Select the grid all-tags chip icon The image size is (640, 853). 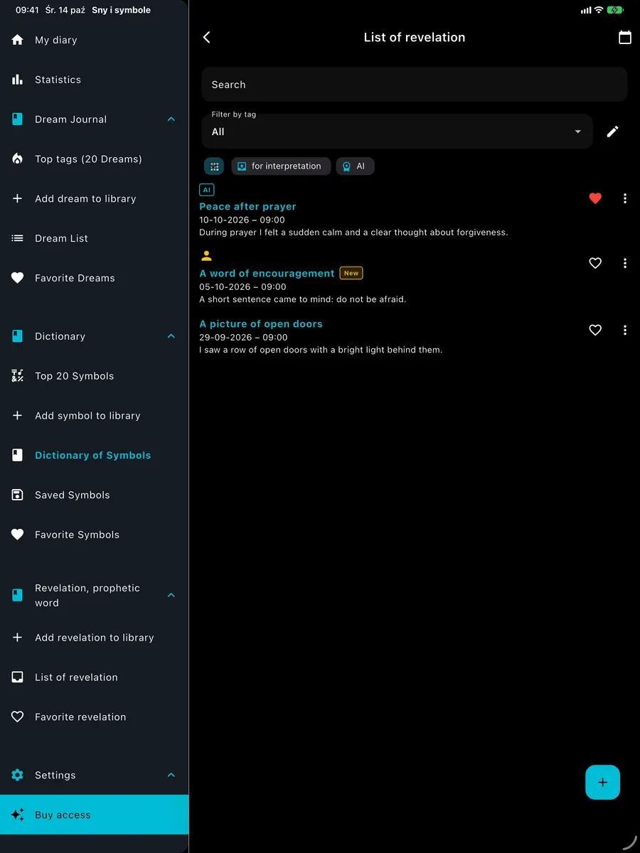214,166
